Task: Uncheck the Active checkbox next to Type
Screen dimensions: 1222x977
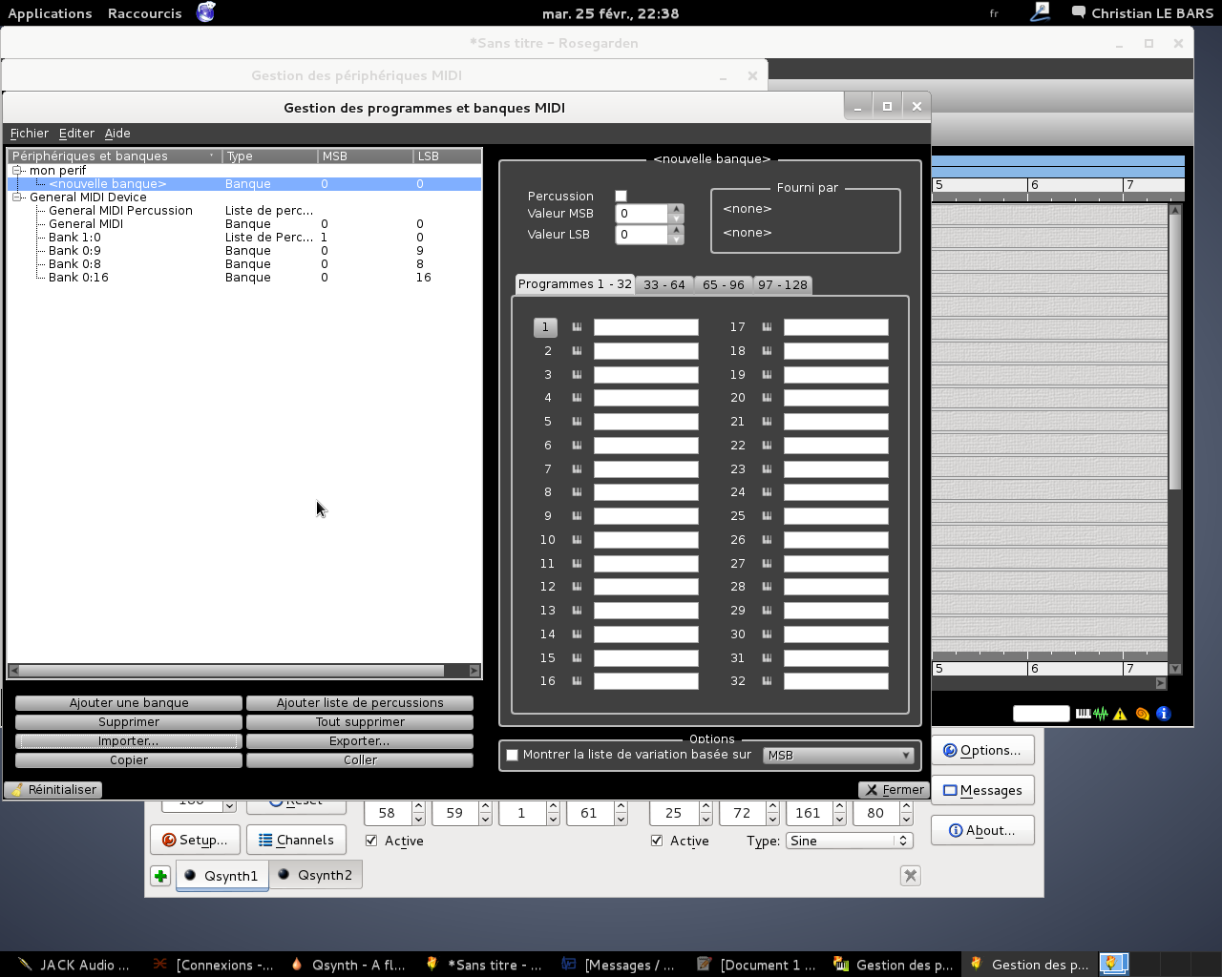Action: tap(657, 841)
